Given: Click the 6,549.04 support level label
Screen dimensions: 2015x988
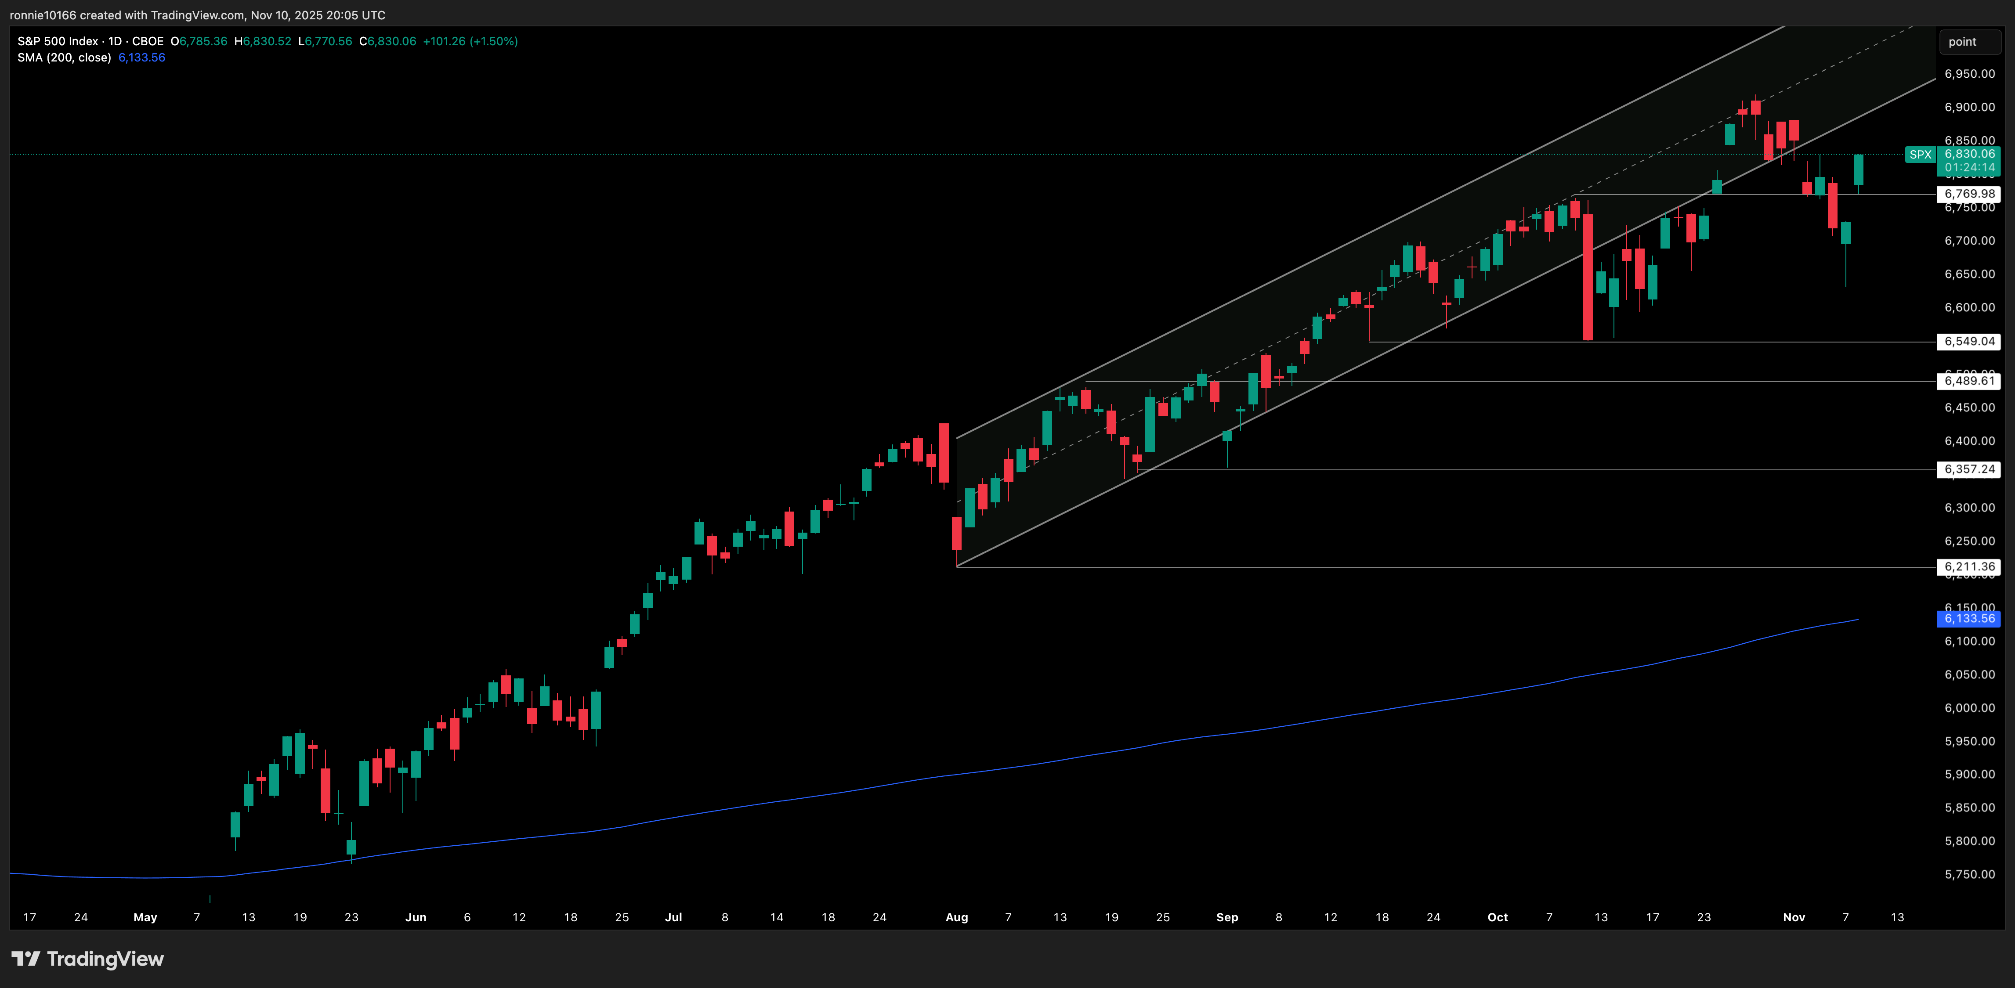Looking at the screenshot, I should [x=1968, y=342].
